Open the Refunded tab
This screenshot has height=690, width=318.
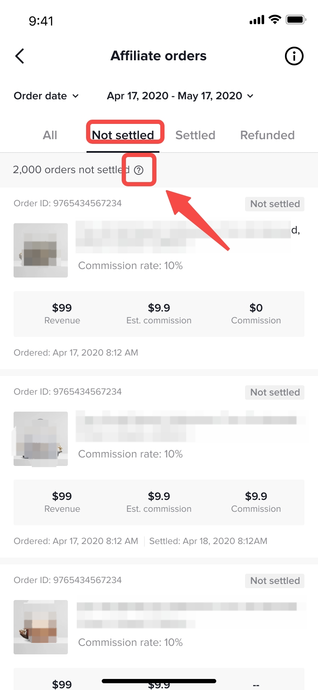267,135
